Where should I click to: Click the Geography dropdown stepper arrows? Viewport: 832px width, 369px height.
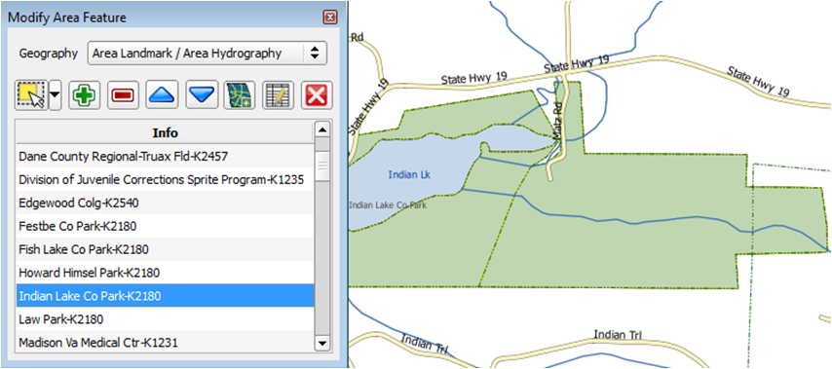click(315, 53)
